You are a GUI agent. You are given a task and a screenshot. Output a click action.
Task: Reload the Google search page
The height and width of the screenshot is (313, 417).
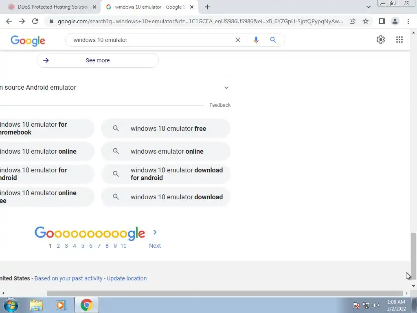coord(35,21)
